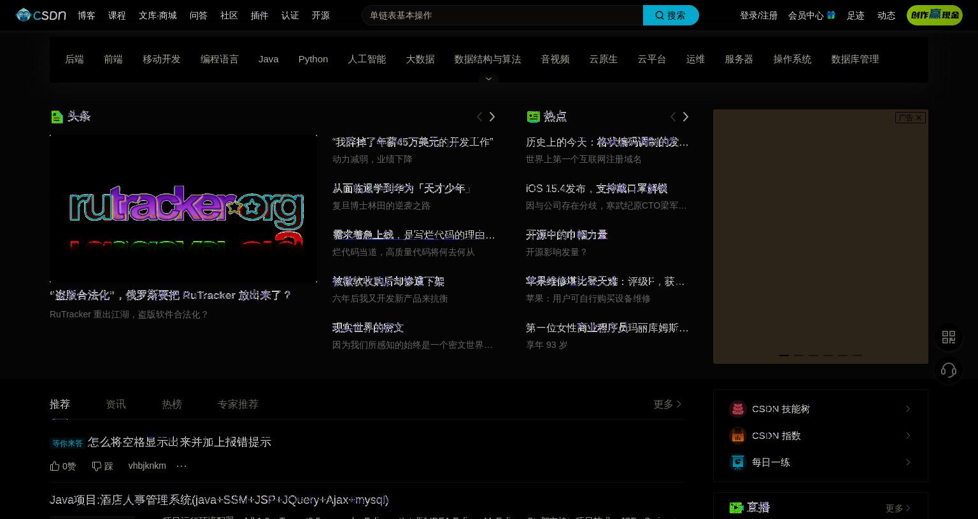Viewport: 978px width, 519px height.
Task: Select the 前端 category
Action: coord(113,59)
